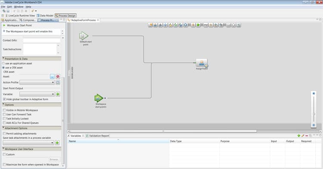Click the first icon of the canvas toolbar
The height and width of the screenshot is (169, 323).
click(150, 25)
